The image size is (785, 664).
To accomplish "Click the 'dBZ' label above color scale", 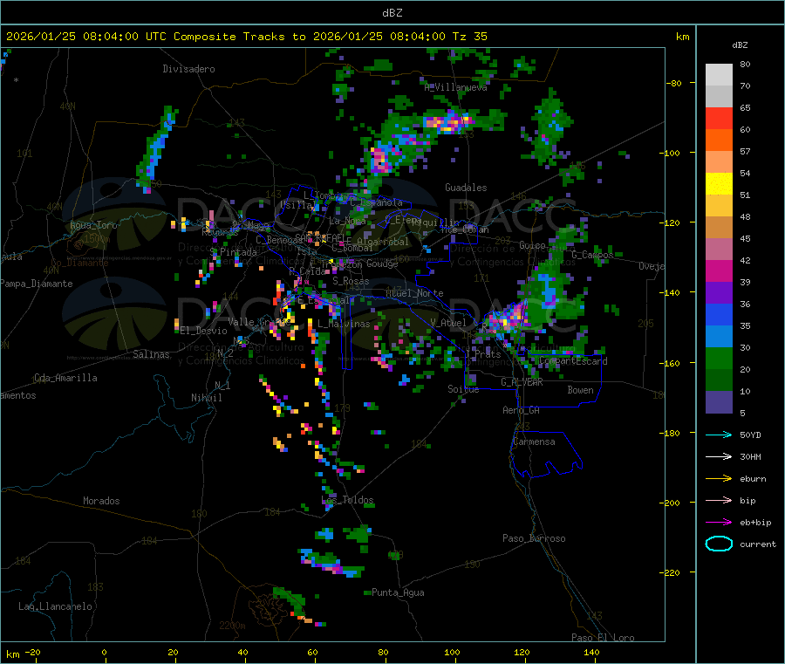I will (740, 45).
